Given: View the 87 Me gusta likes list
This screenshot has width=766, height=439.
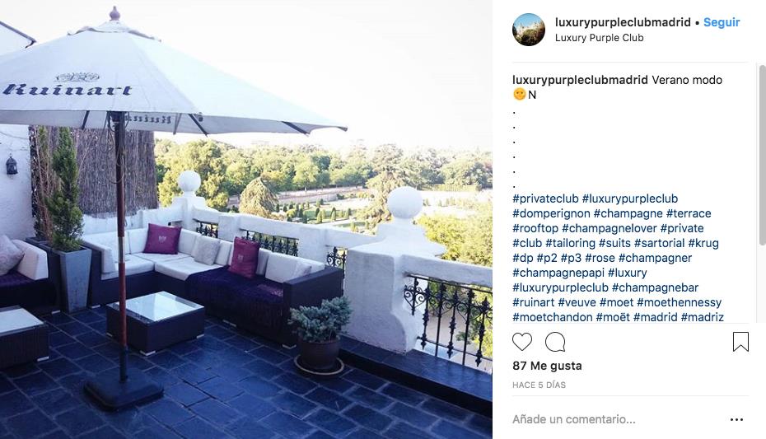Looking at the screenshot, I should pyautogui.click(x=547, y=366).
